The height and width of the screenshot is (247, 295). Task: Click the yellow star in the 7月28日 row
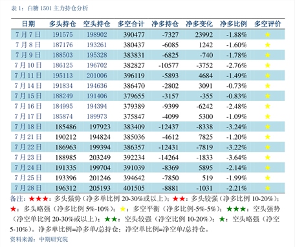267,188
